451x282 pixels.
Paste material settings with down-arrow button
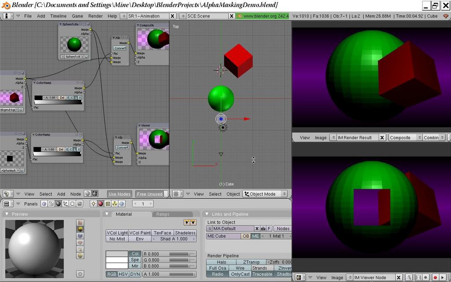pos(193,222)
